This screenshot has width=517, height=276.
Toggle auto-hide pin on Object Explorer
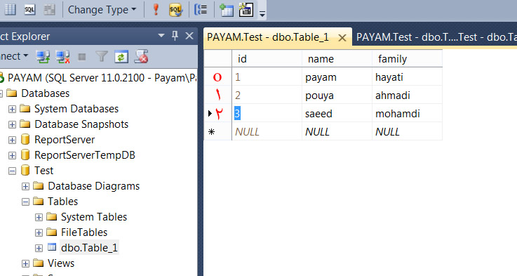pos(175,36)
